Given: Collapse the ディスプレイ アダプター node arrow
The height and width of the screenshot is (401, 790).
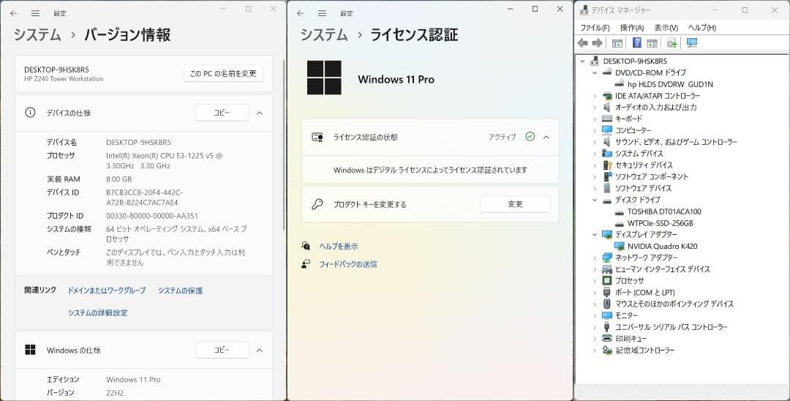Looking at the screenshot, I should pos(595,235).
